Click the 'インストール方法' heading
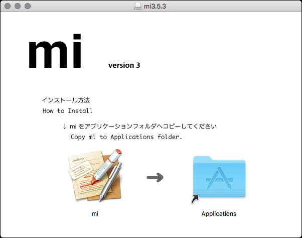The image size is (302, 238). coord(66,100)
